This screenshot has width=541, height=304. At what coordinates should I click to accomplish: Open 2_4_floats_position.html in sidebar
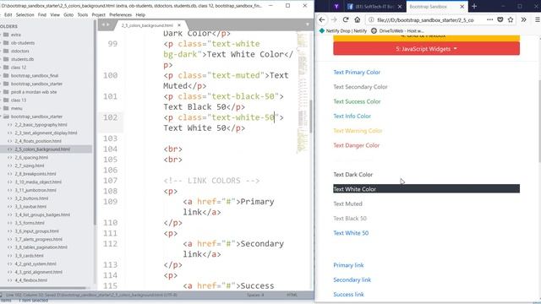(x=38, y=141)
